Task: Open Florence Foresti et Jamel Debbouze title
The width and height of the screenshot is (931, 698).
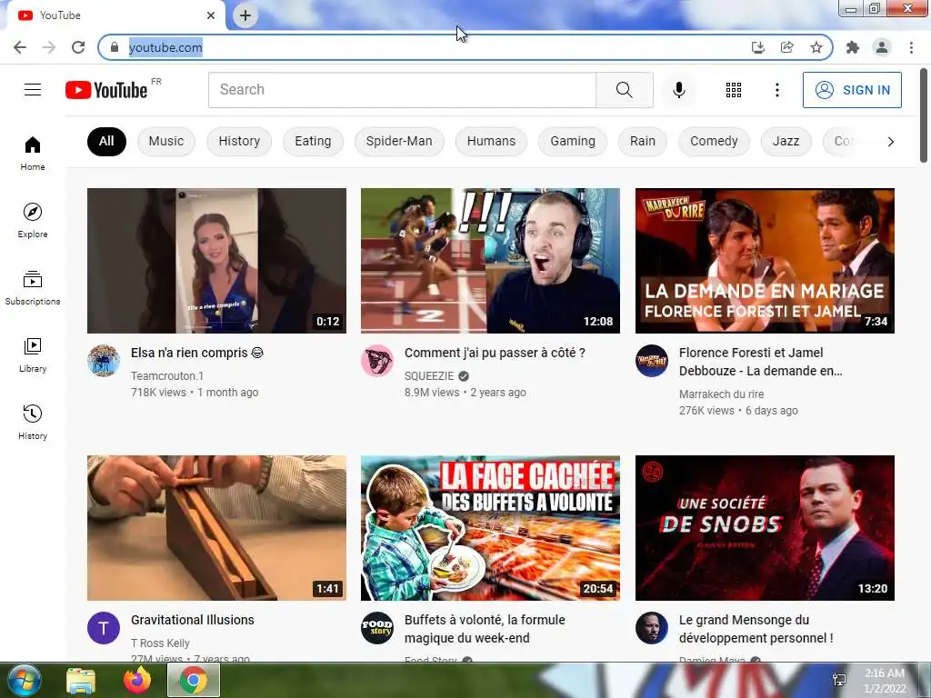Action: pyautogui.click(x=761, y=362)
